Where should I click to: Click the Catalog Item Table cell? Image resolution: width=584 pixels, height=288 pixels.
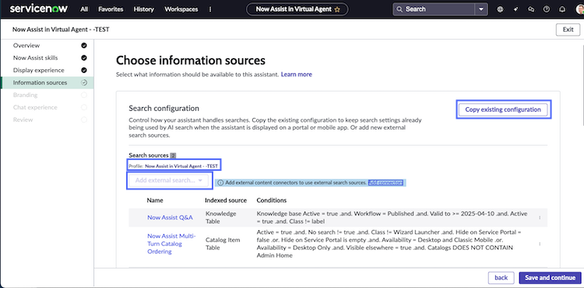tap(223, 244)
